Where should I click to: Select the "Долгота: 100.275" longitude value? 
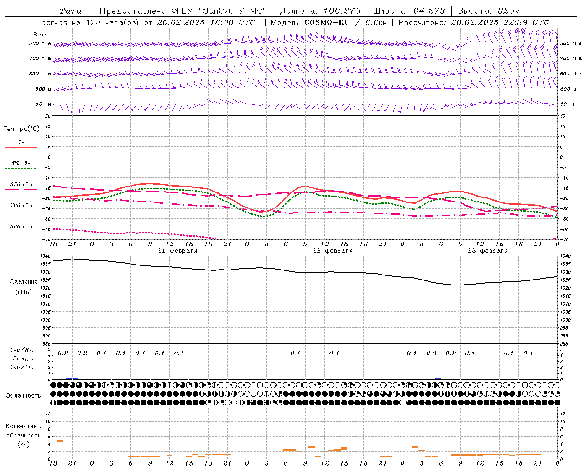[320, 11]
